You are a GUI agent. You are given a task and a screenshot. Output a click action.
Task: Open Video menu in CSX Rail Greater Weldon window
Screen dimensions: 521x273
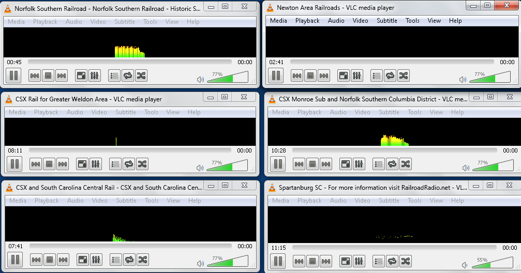[x=99, y=112]
